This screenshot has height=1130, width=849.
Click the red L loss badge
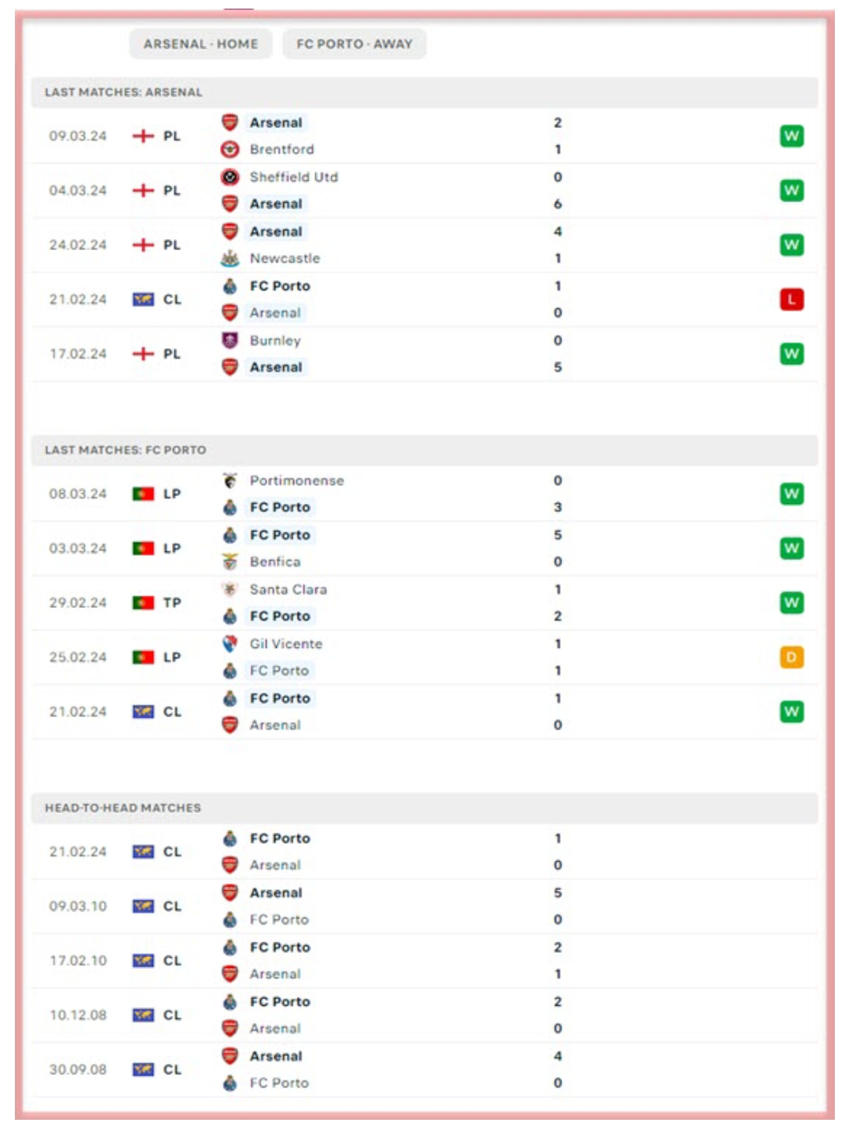791,300
